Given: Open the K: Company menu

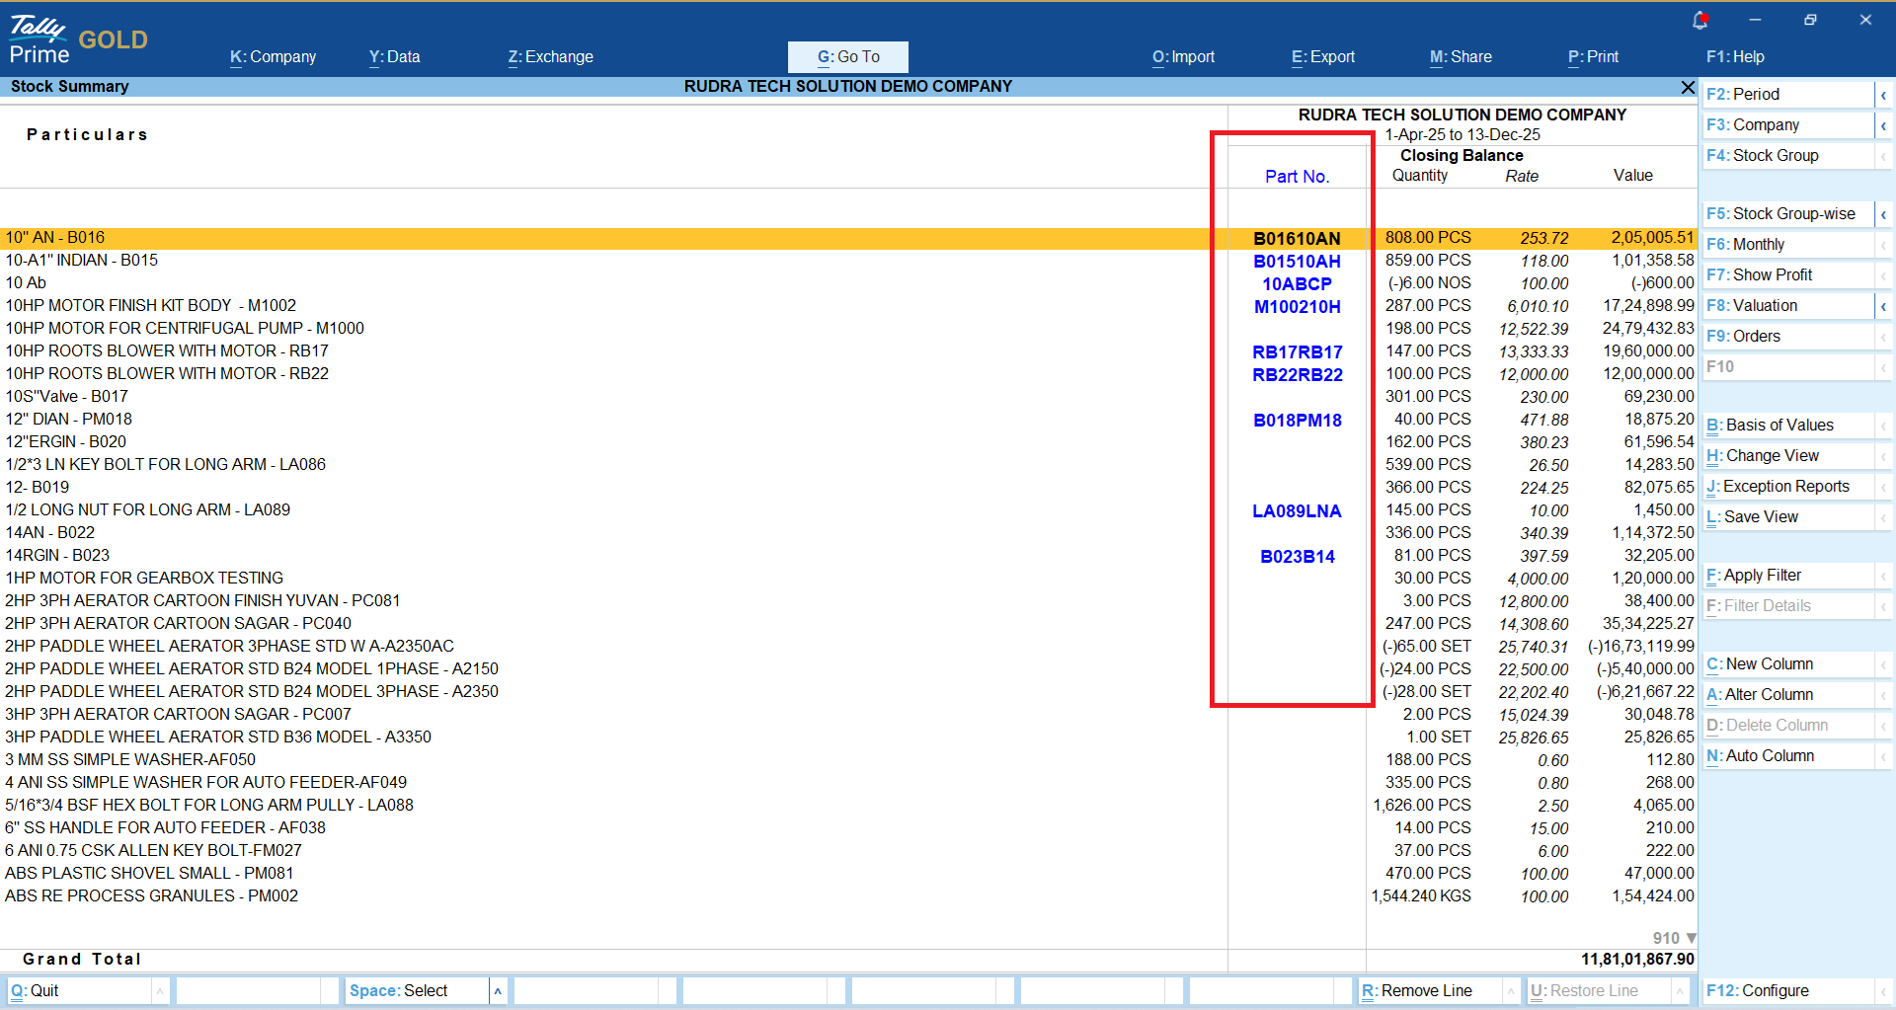Looking at the screenshot, I should click(273, 57).
